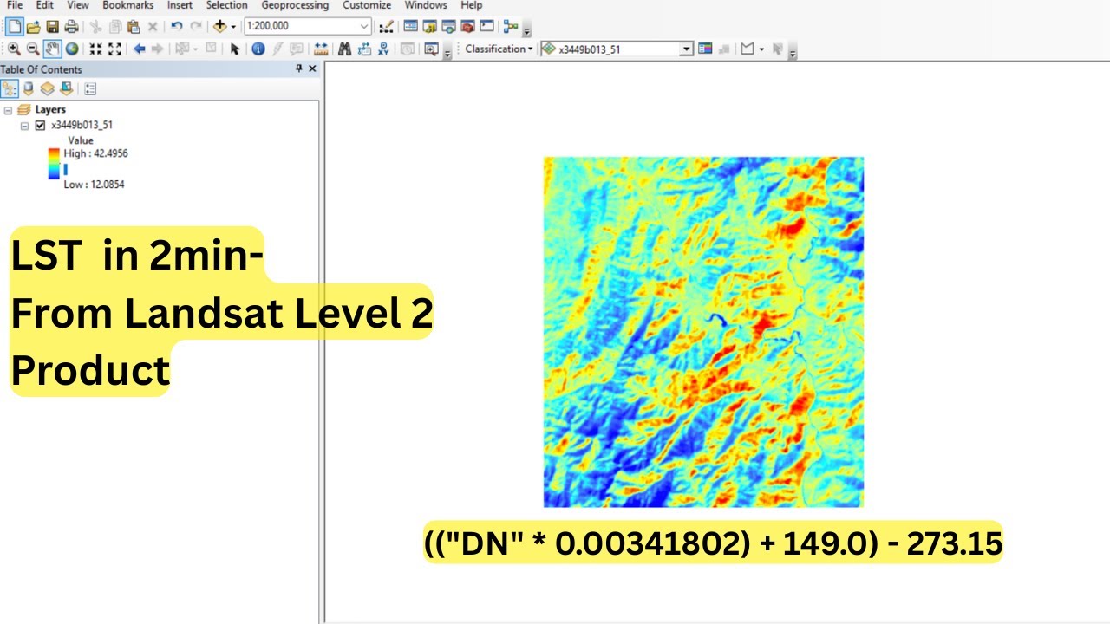Image resolution: width=1110 pixels, height=624 pixels.
Task: Open the Editor toolbar icon
Action: click(387, 27)
